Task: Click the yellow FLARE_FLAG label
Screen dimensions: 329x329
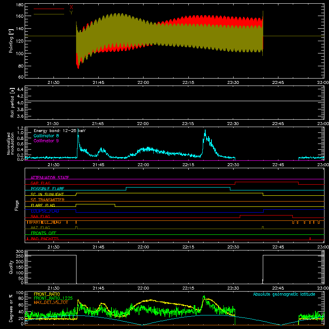Action: [x=43, y=205]
